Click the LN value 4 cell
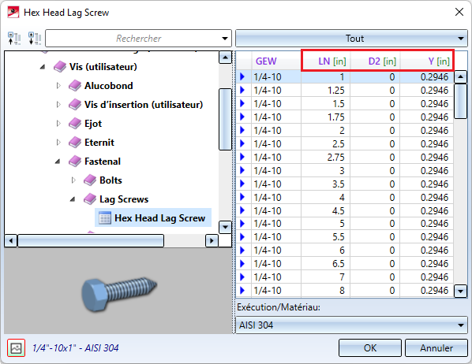Screen dimensions: 472x364 pos(325,197)
